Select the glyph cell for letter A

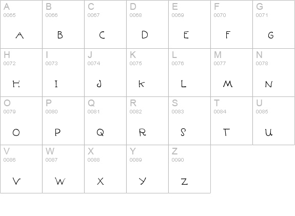pos(21,24)
